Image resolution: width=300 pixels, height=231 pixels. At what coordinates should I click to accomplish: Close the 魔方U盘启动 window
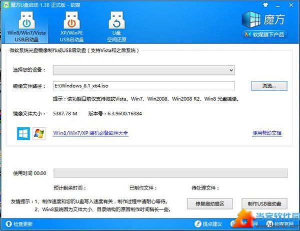tap(291, 5)
